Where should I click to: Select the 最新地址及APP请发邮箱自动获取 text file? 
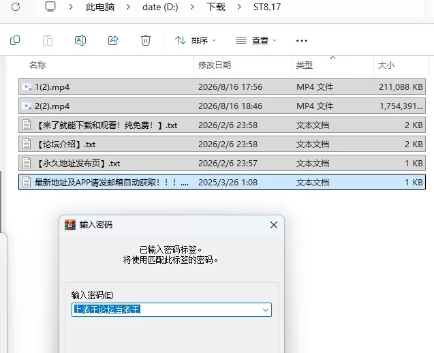[x=222, y=182]
